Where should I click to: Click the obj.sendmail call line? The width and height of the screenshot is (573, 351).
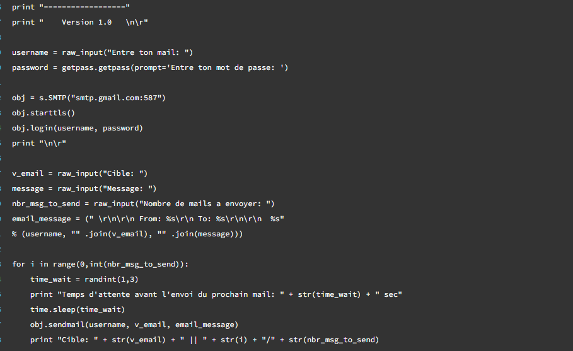tap(134, 325)
